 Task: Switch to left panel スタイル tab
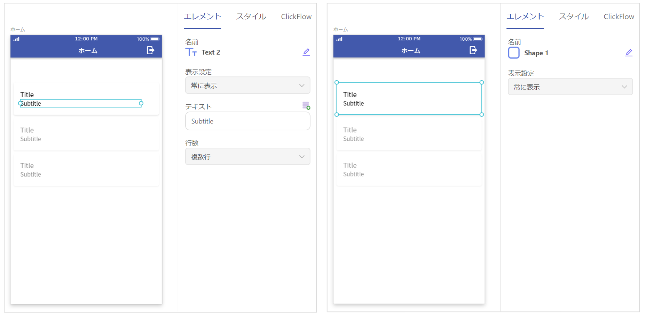point(251,17)
